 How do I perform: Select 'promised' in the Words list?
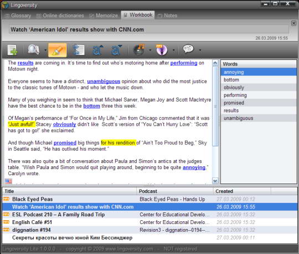[x=259, y=103]
